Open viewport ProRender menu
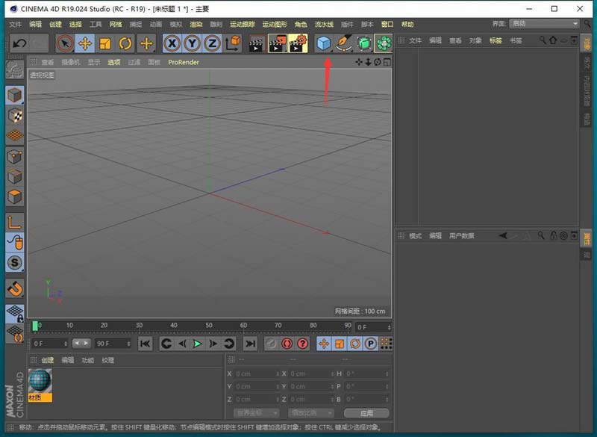Viewport: 597px width, 437px height. pyautogui.click(x=184, y=62)
